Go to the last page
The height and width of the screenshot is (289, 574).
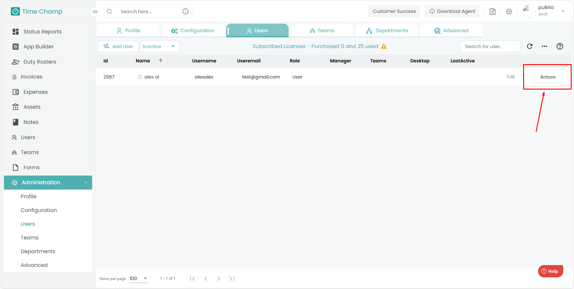point(232,279)
